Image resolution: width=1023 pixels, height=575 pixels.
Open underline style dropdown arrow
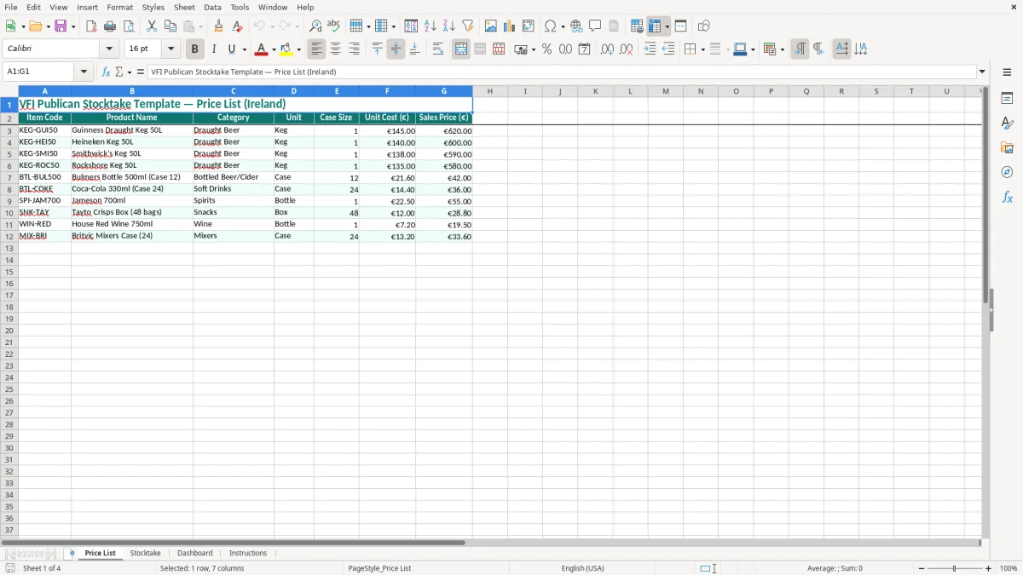click(244, 49)
